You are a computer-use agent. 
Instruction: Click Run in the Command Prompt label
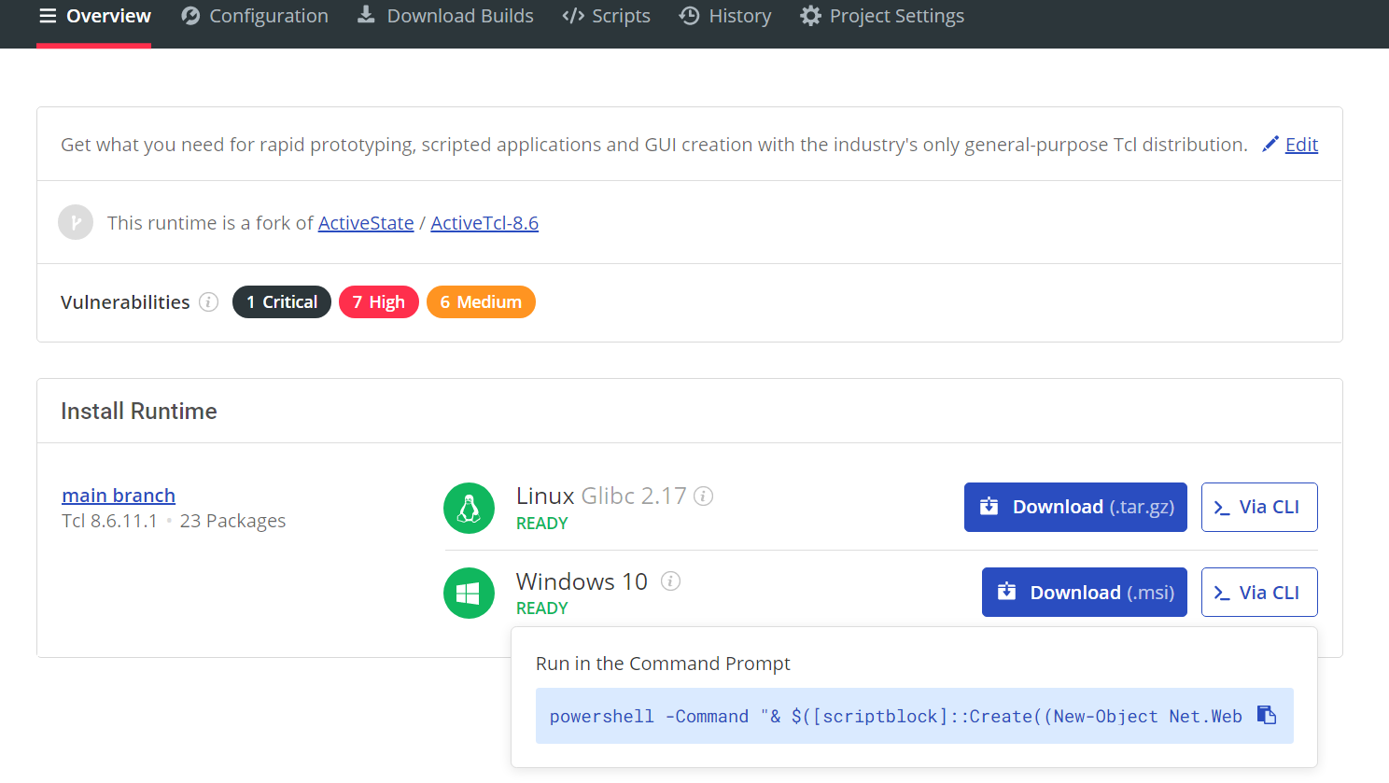663,664
